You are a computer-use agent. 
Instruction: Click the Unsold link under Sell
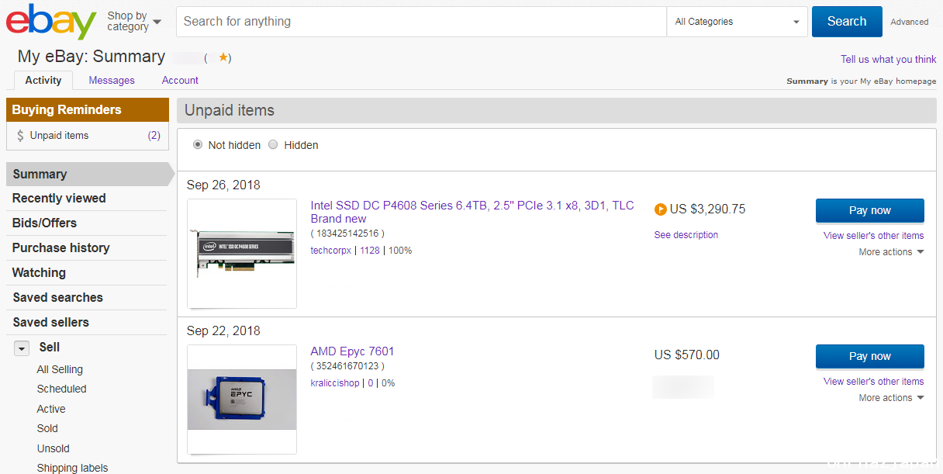pyautogui.click(x=53, y=449)
